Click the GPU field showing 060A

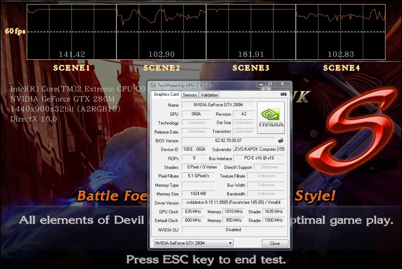click(x=196, y=114)
